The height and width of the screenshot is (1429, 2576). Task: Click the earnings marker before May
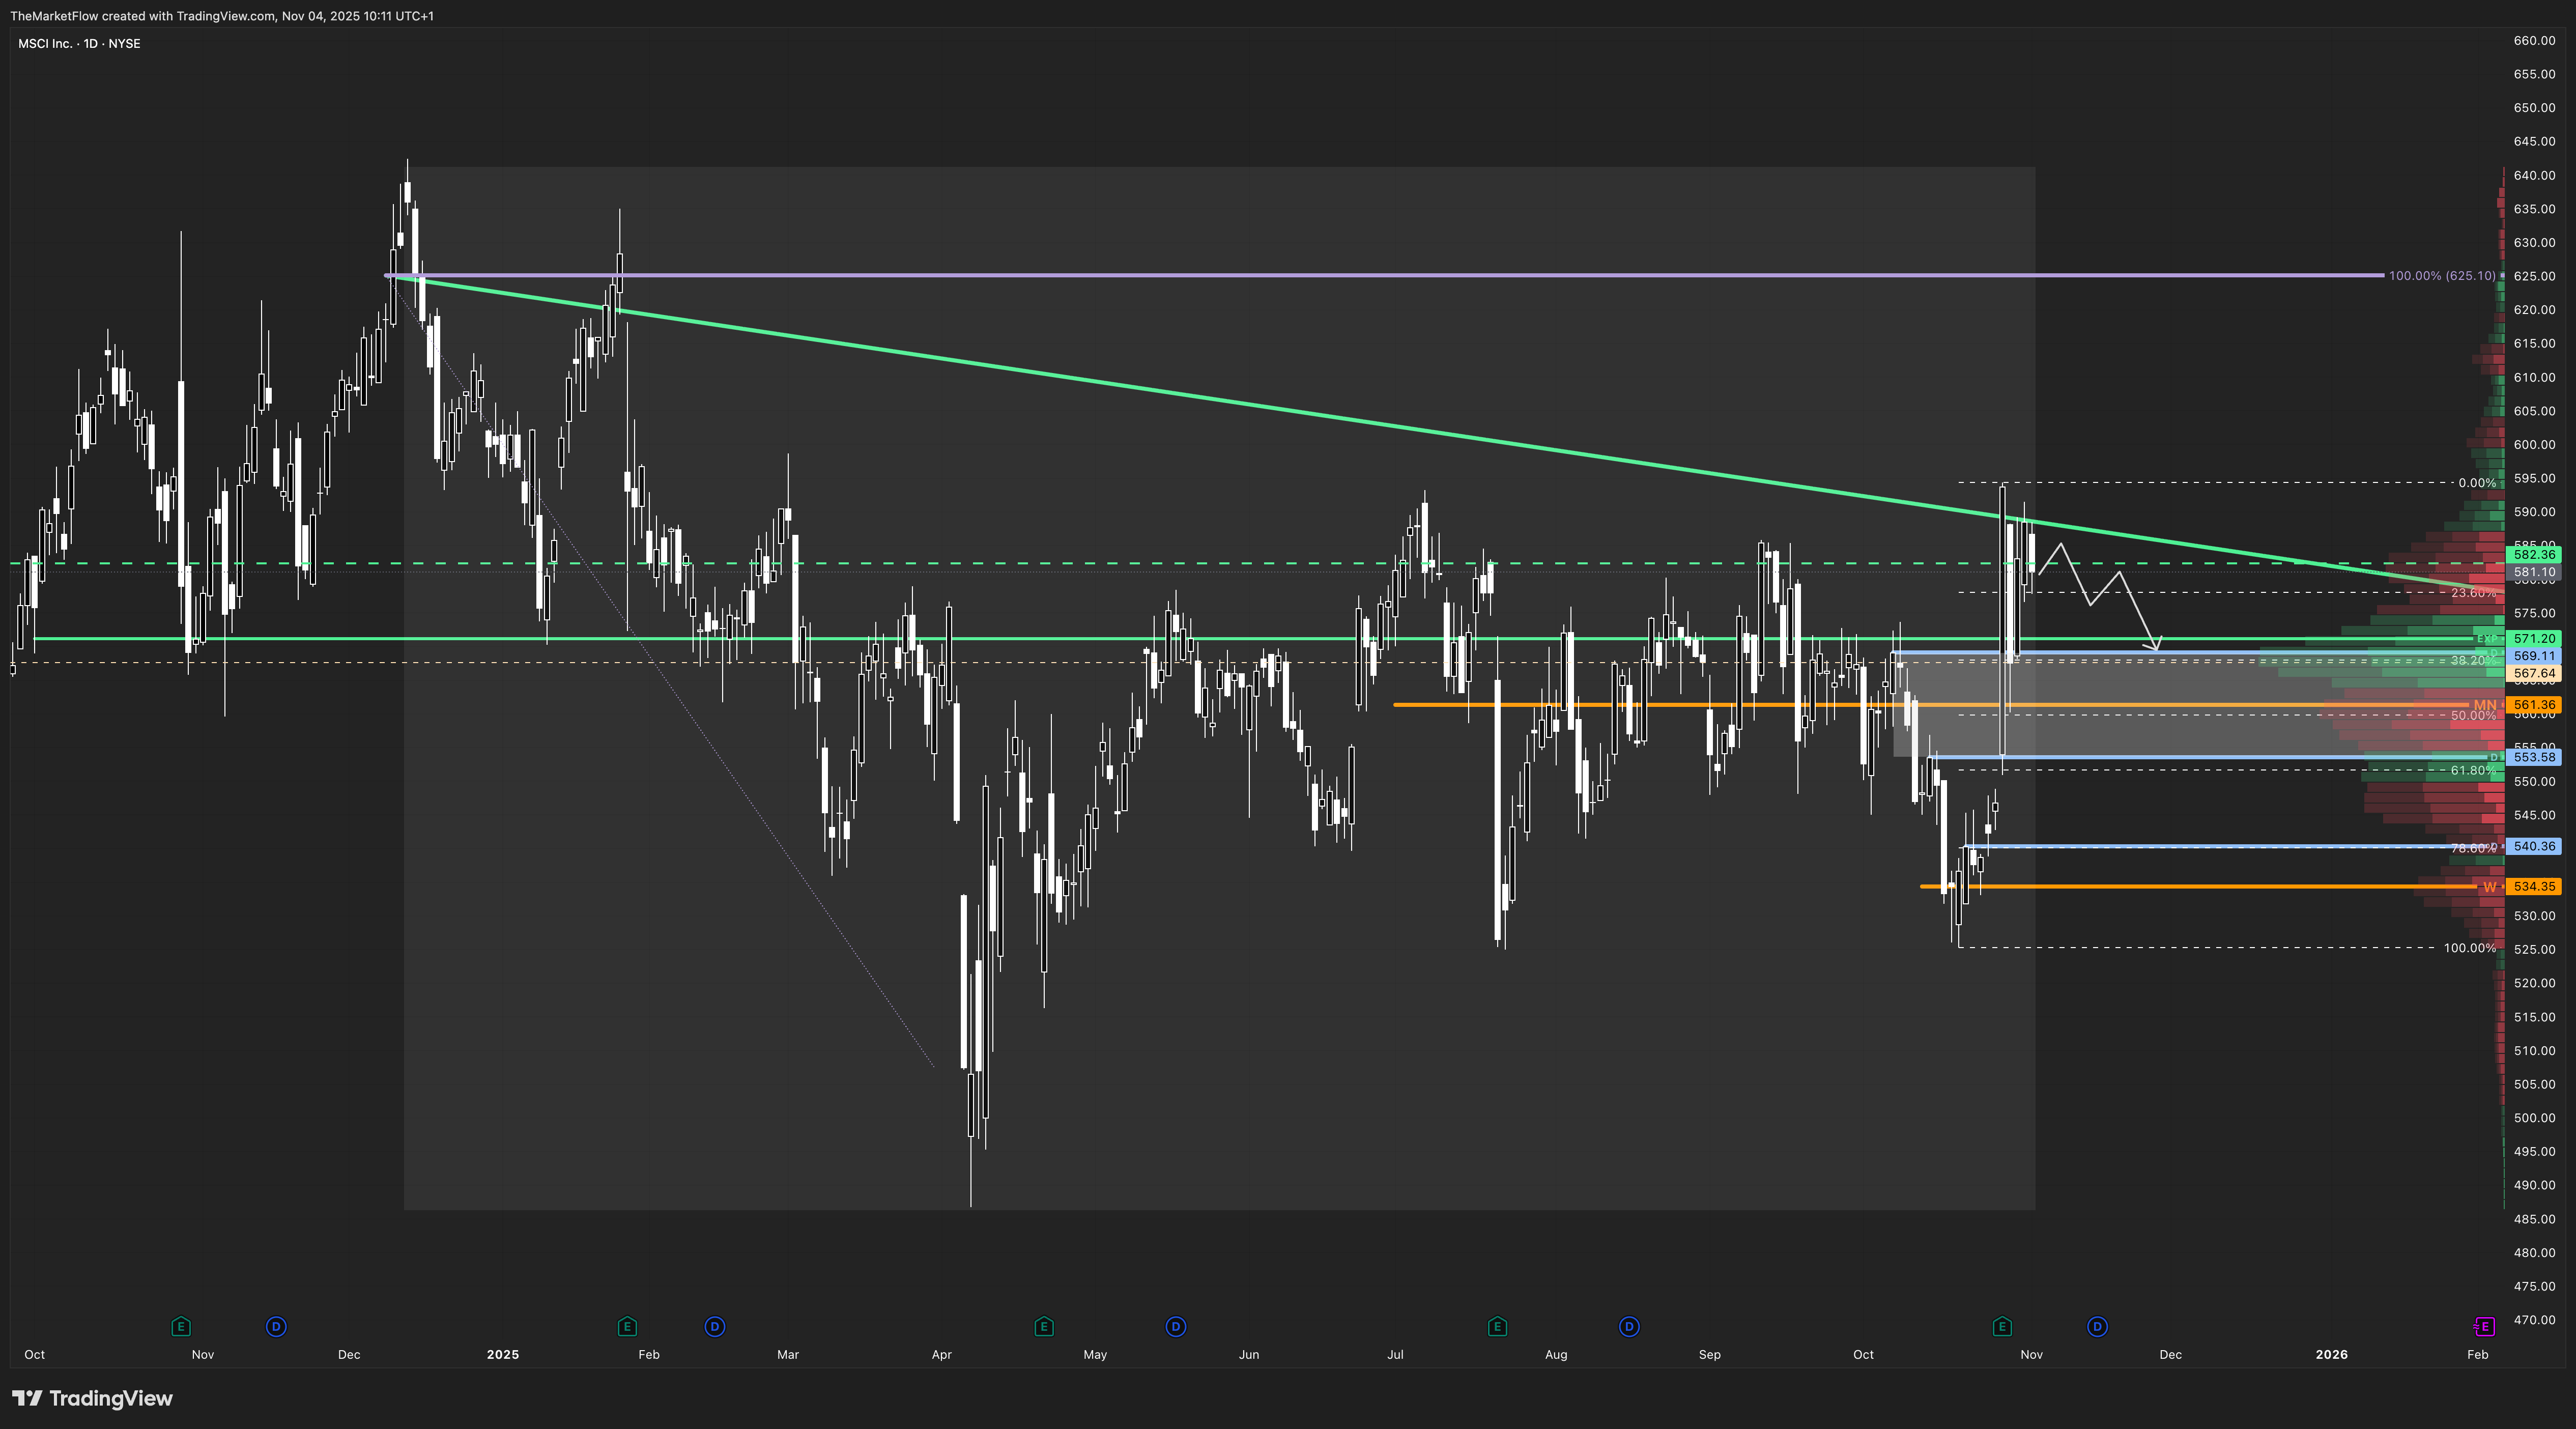point(1044,1326)
